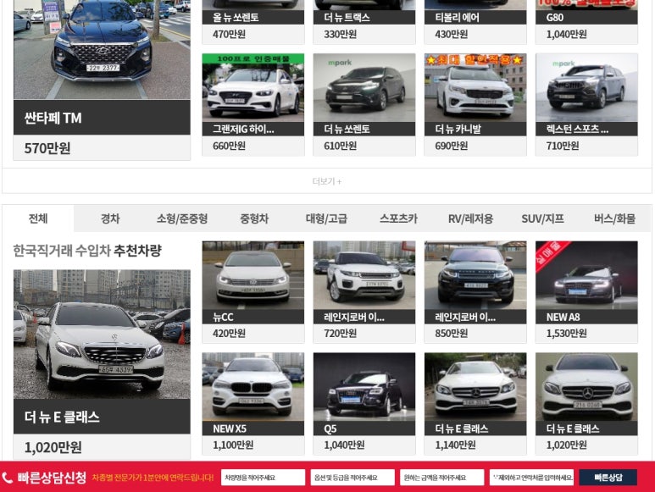The height and width of the screenshot is (492, 655).
Task: Focus the 연락처 input field
Action: tap(531, 478)
